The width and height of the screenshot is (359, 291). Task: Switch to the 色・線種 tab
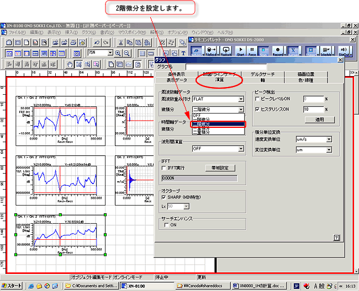[x=305, y=80]
